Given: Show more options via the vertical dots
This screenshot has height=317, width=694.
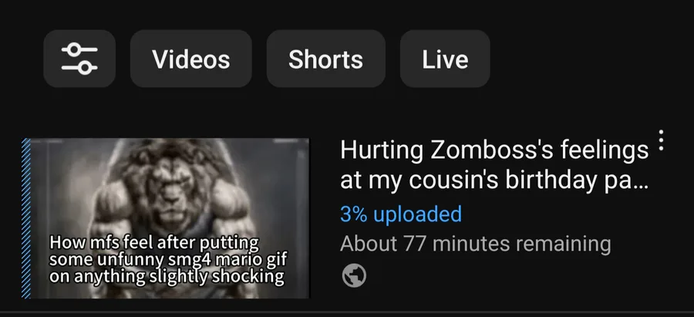Looking at the screenshot, I should pyautogui.click(x=661, y=140).
